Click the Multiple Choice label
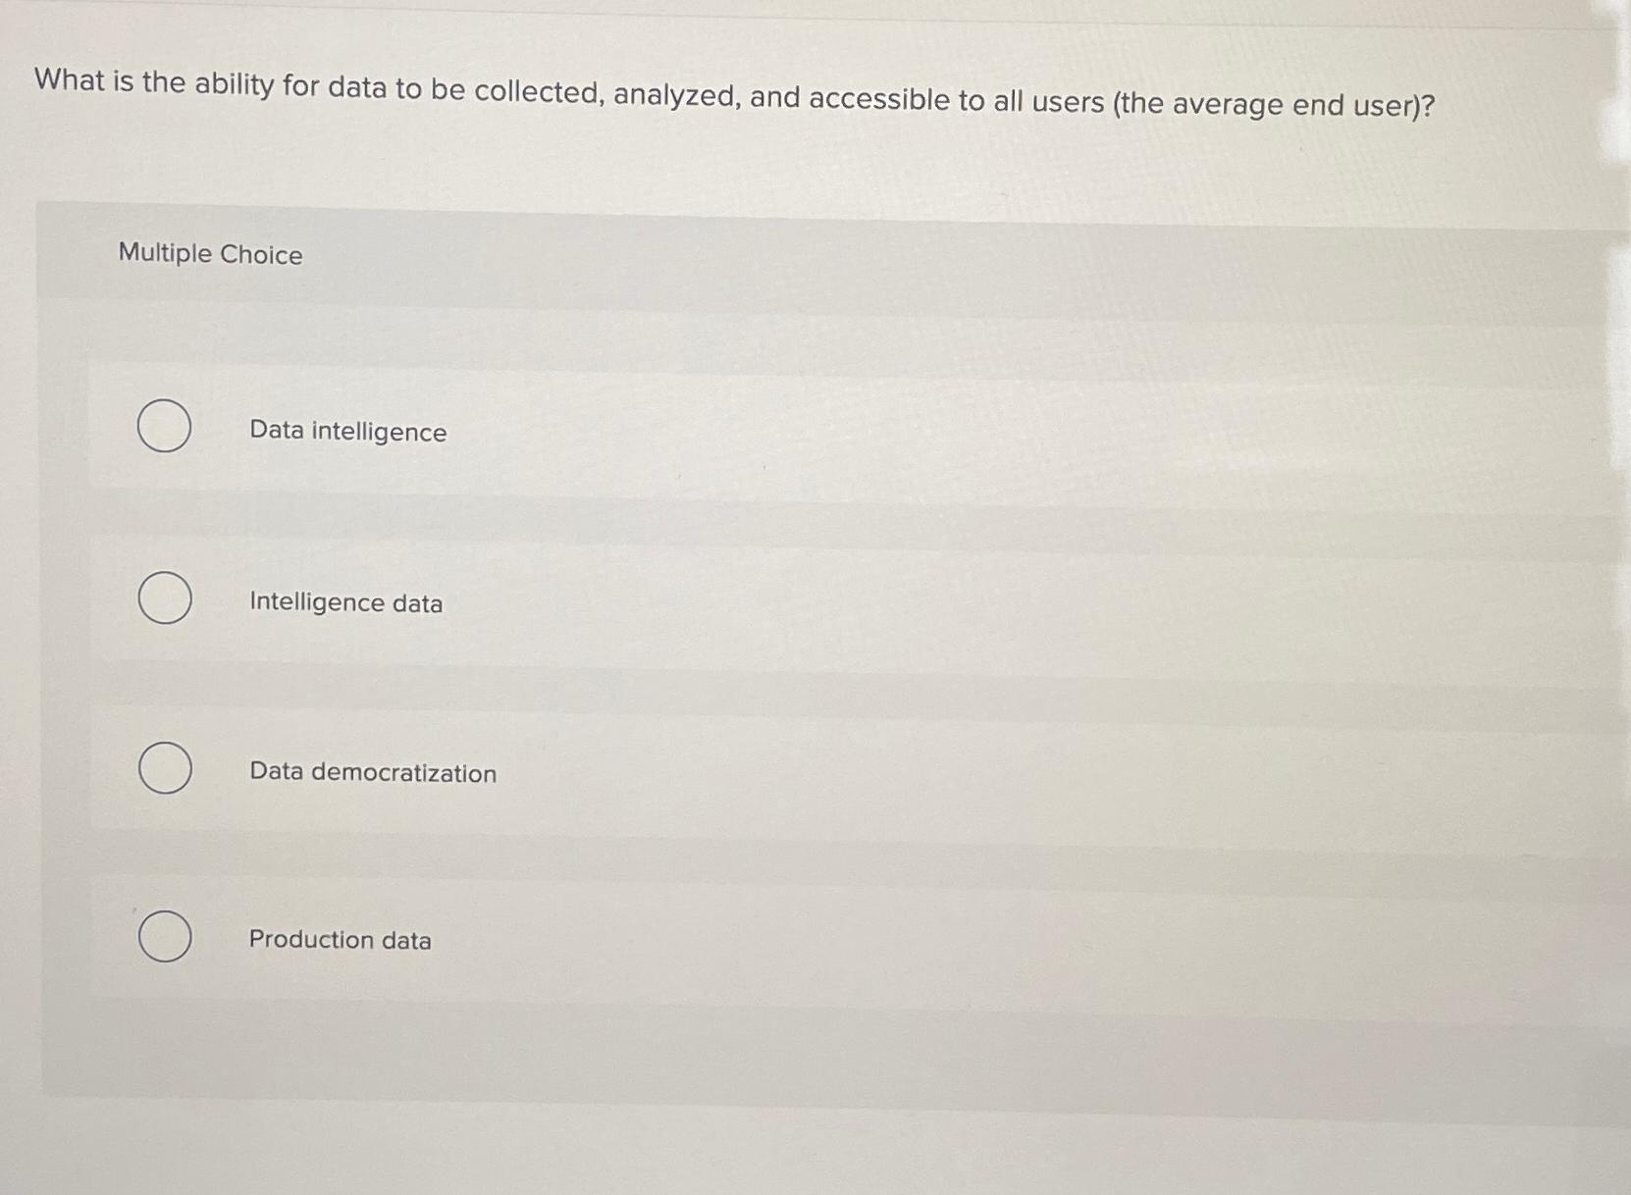The width and height of the screenshot is (1631, 1195). (209, 254)
